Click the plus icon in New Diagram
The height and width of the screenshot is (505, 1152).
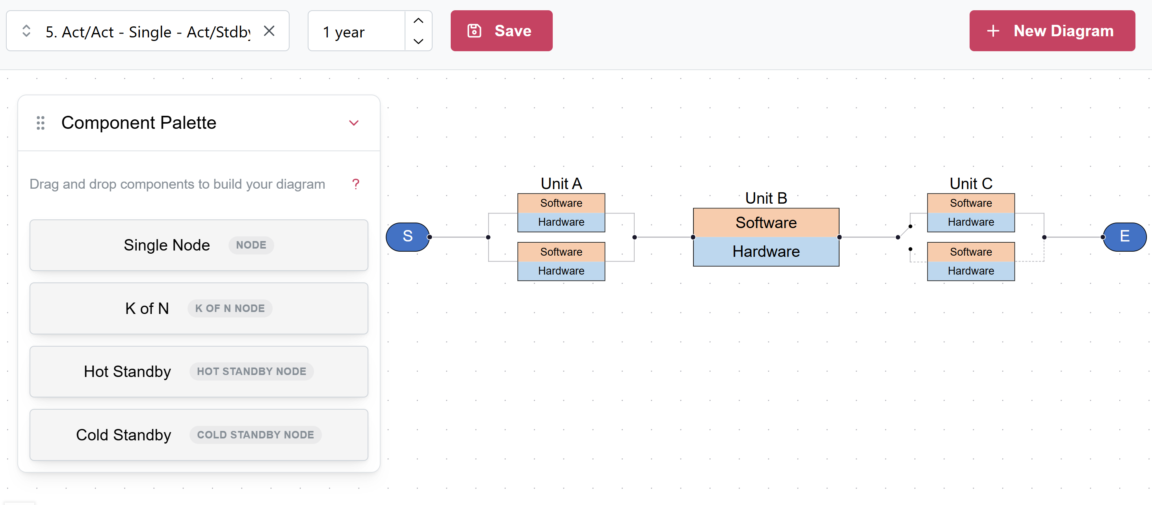point(993,31)
